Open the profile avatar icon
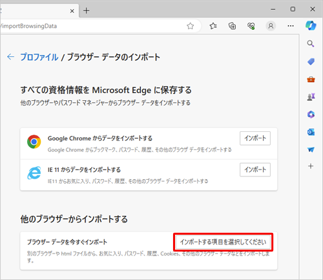Viewport: 323px width, 280px height. [271, 26]
